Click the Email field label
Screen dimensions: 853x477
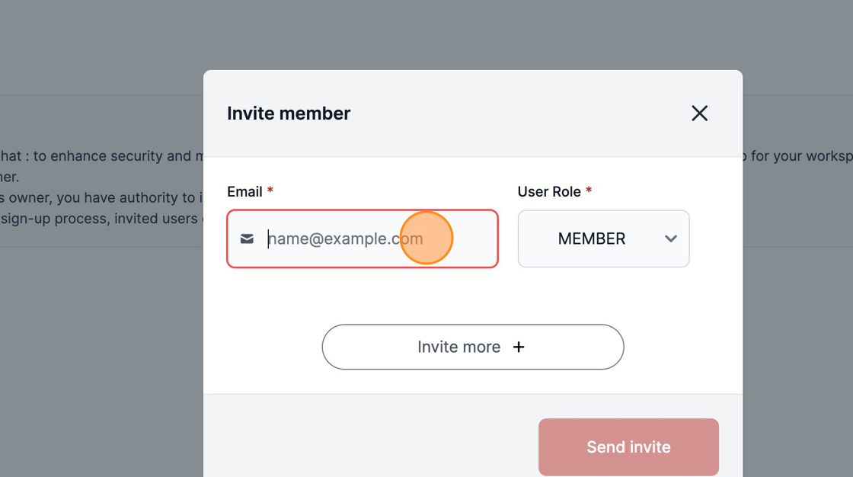coord(244,192)
